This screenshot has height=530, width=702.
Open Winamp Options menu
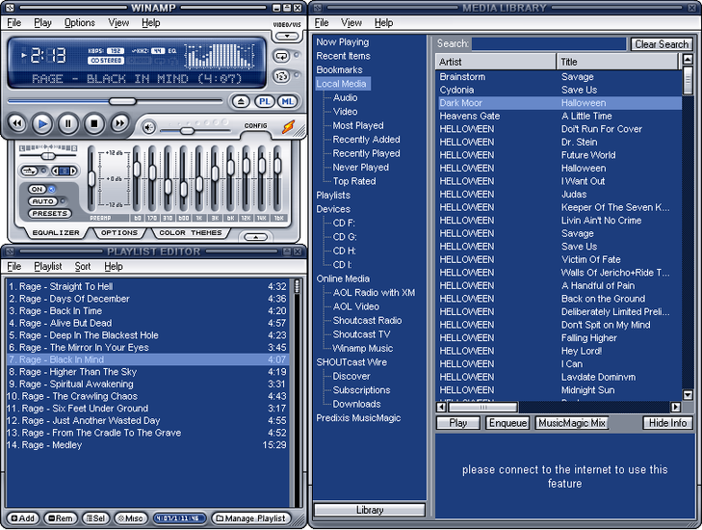pyautogui.click(x=80, y=22)
